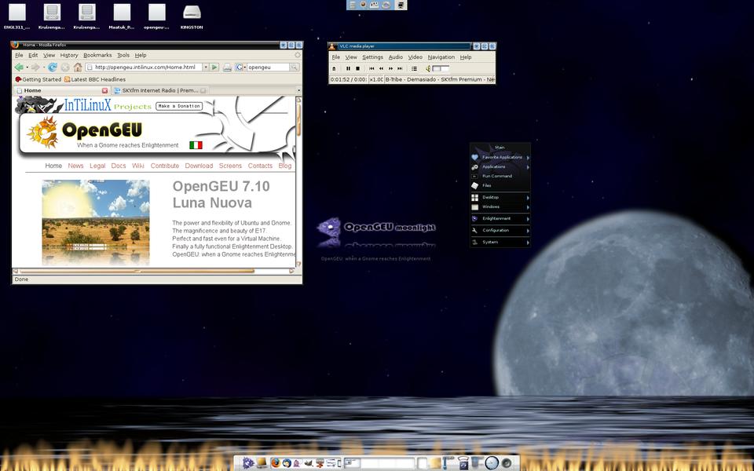Open the search engine selector dropdown
The width and height of the screenshot is (754, 471).
240,68
